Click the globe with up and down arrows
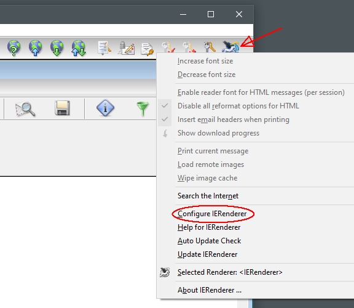 click(x=78, y=48)
